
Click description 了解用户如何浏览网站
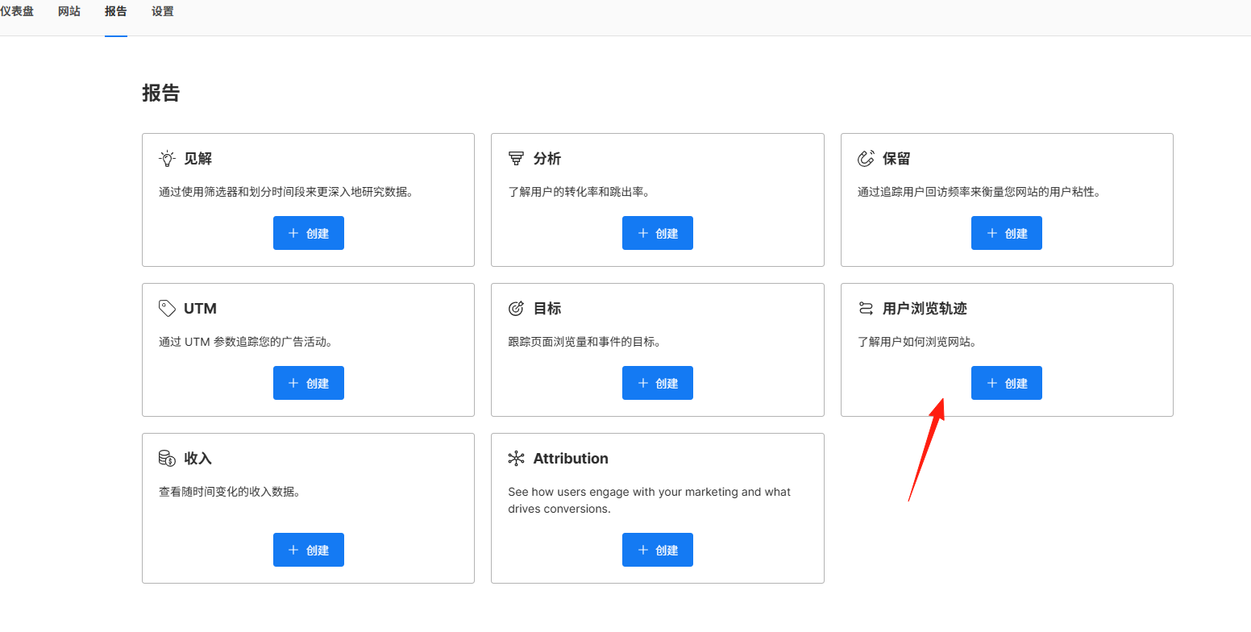click(x=917, y=342)
